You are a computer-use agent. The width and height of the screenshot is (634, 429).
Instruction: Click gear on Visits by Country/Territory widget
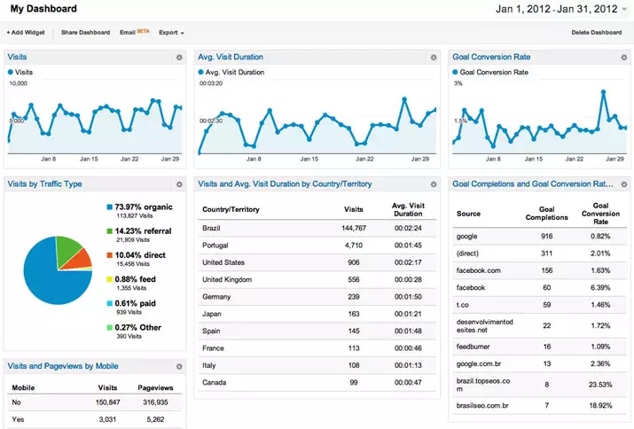click(434, 184)
